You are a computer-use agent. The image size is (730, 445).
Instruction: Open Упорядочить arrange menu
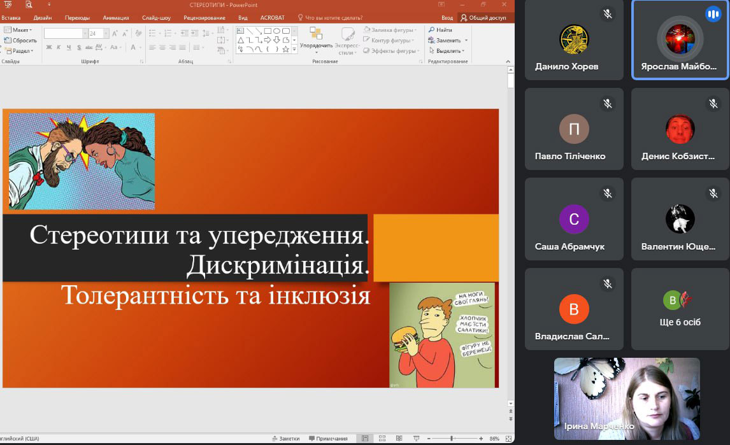pyautogui.click(x=316, y=41)
